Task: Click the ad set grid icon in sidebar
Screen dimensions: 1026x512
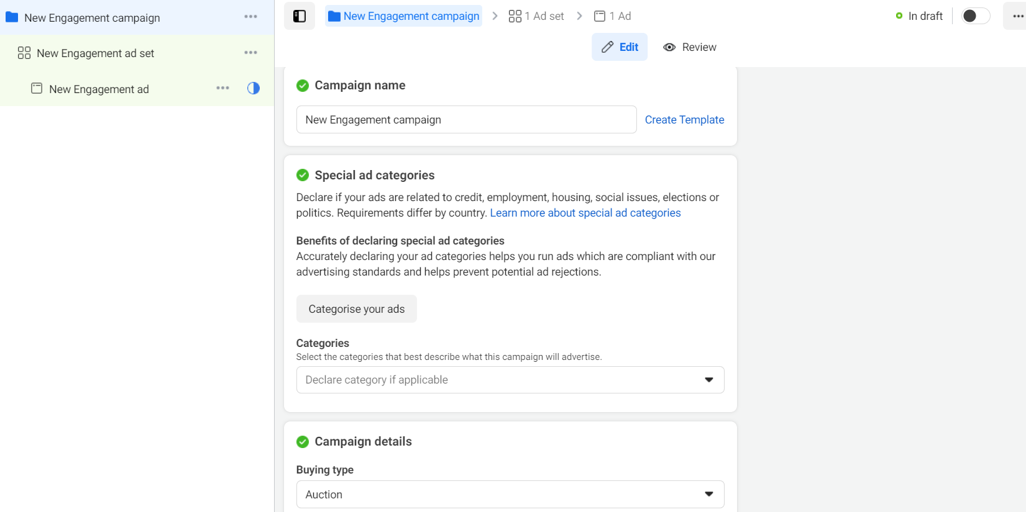Action: (x=24, y=53)
